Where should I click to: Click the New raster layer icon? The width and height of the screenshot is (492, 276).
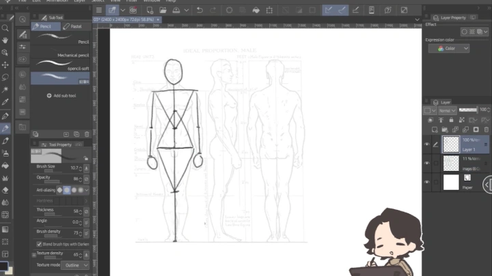tap(435, 129)
